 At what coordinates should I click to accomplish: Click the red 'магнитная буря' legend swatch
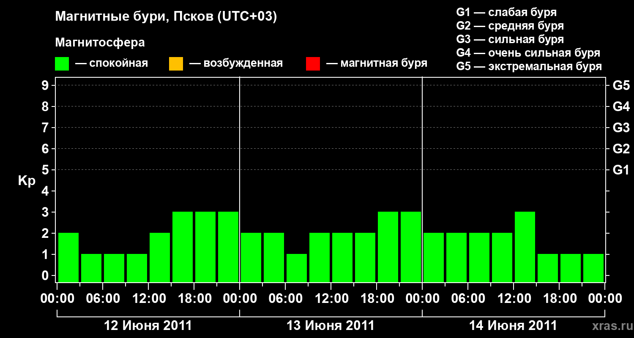[x=313, y=64]
